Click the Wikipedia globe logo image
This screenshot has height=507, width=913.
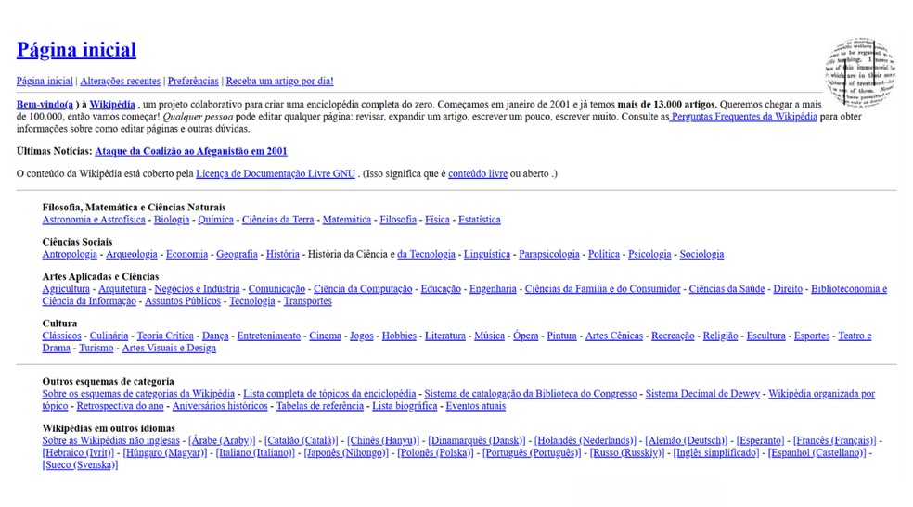click(x=861, y=72)
